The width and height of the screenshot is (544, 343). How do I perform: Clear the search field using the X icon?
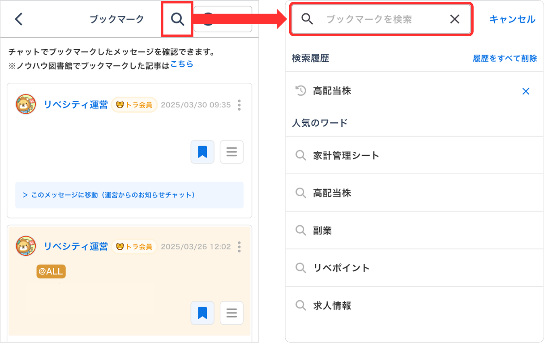click(x=455, y=19)
